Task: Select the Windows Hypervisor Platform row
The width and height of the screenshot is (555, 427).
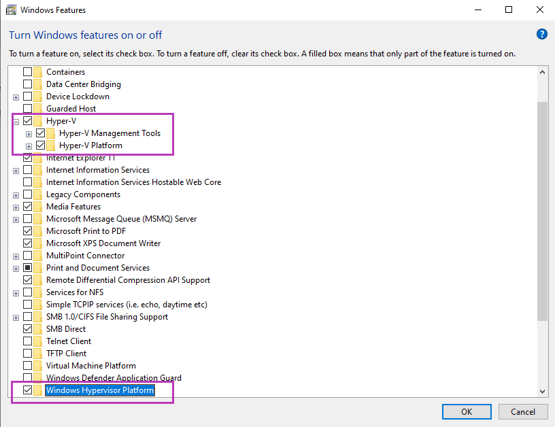Action: [x=100, y=390]
